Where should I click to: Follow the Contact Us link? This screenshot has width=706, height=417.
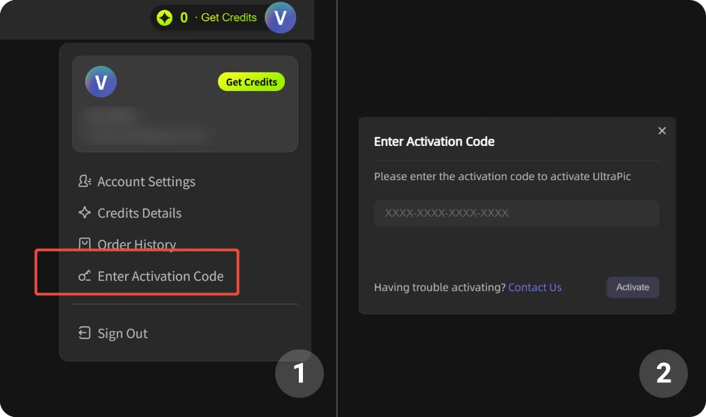[x=534, y=287]
